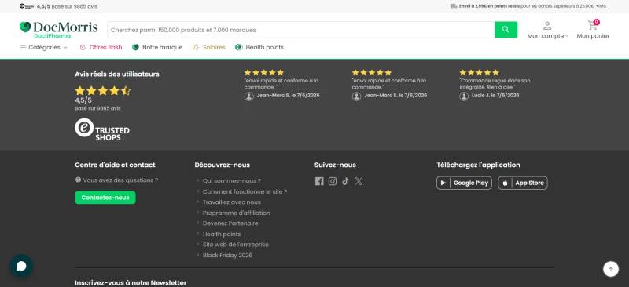Click the "Vous avez des questions ?" text
629x287 pixels.
[x=120, y=180]
